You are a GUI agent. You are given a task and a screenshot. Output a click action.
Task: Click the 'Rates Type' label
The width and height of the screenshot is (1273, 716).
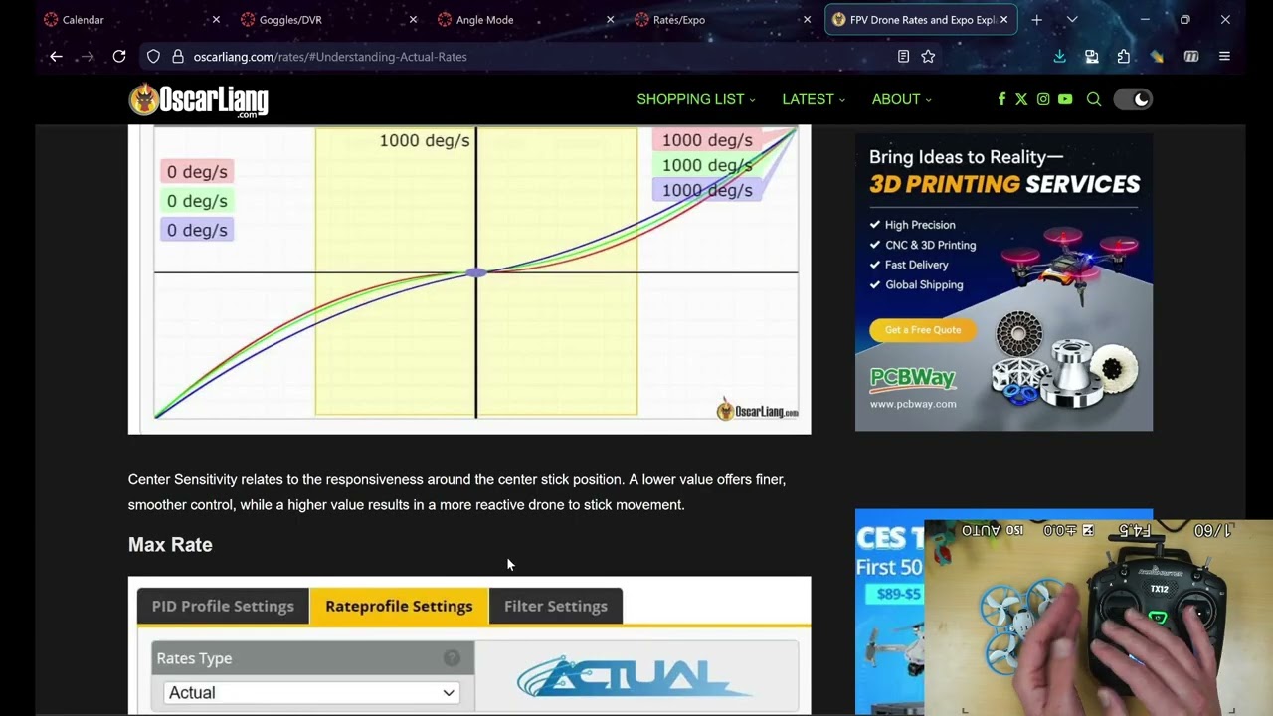194,658
